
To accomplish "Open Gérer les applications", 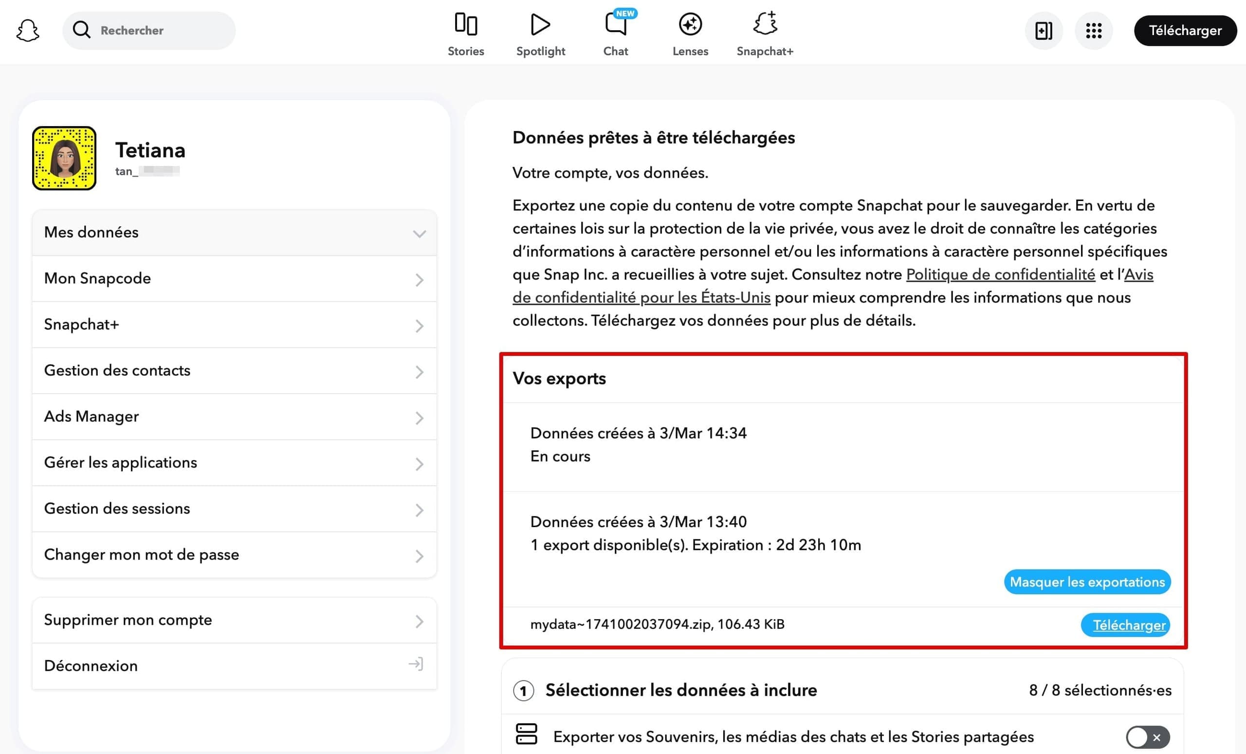I will [234, 463].
